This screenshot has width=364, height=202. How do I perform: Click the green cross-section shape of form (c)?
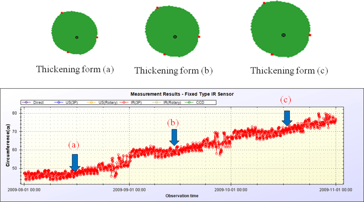pyautogui.click(x=280, y=29)
